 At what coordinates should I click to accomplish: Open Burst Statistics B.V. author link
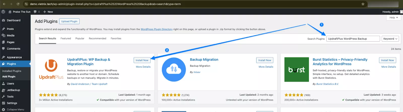(327, 84)
